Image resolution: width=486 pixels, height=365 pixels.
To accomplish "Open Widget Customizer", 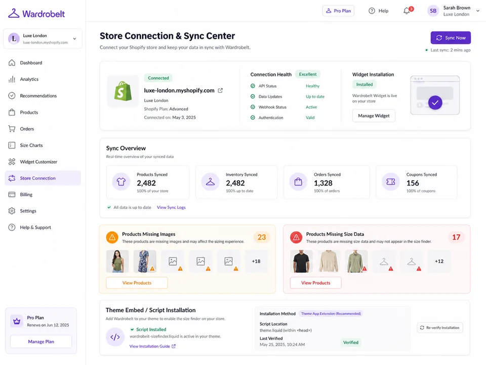I will tap(43, 162).
